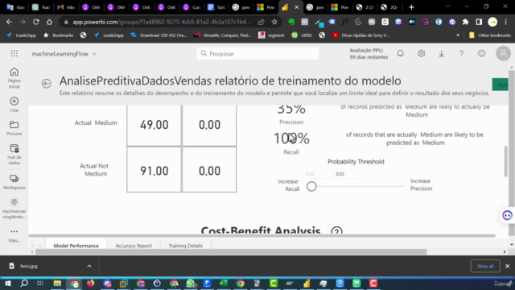The height and width of the screenshot is (290, 515).
Task: Click the Cost-Benefit Analysis help icon
Action: (336, 231)
